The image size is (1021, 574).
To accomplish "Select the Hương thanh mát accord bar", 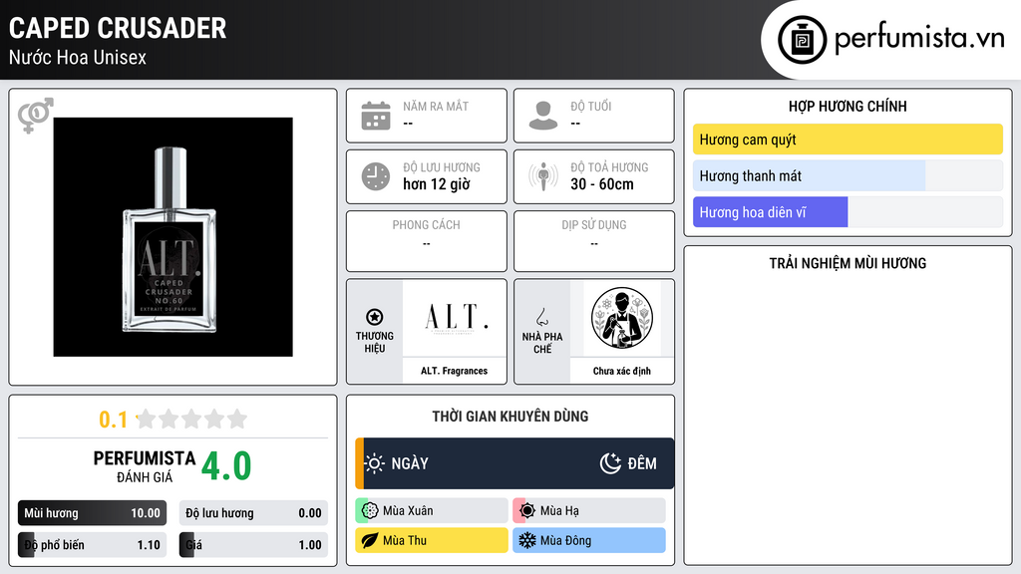I will click(848, 175).
